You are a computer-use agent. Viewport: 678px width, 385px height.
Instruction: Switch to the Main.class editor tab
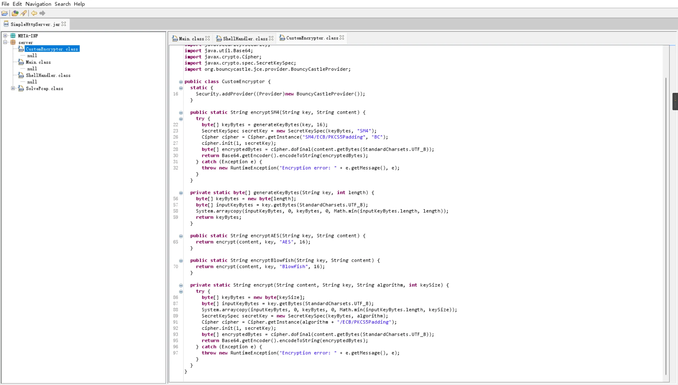(x=191, y=39)
